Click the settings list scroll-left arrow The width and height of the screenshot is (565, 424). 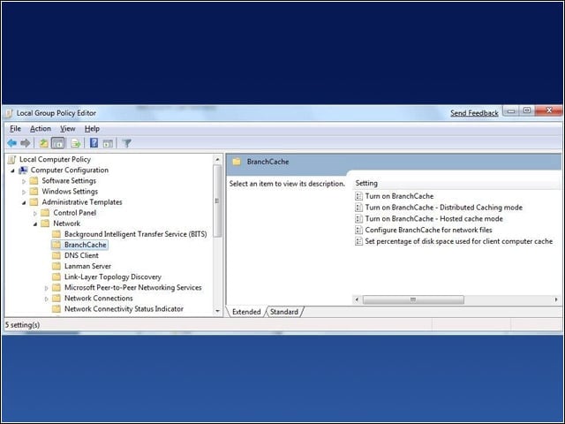tap(357, 299)
